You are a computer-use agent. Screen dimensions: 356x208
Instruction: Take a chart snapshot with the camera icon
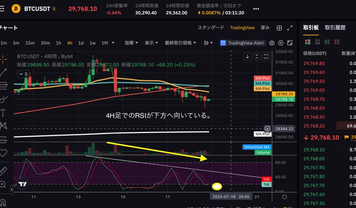272,43
